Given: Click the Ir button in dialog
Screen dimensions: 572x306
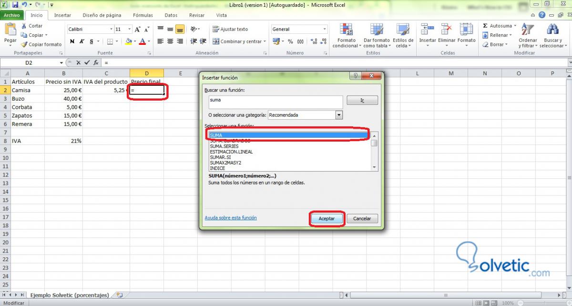Looking at the screenshot, I should (x=362, y=101).
